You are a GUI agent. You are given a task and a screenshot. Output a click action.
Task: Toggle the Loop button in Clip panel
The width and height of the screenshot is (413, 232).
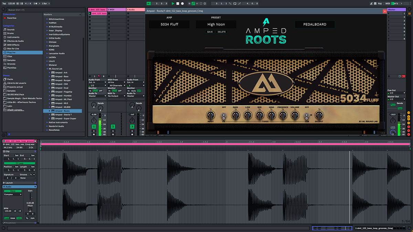(x=19, y=163)
